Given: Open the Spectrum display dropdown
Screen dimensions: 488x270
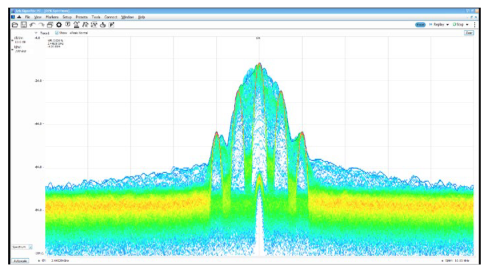Looking at the screenshot, I should pyautogui.click(x=30, y=247).
